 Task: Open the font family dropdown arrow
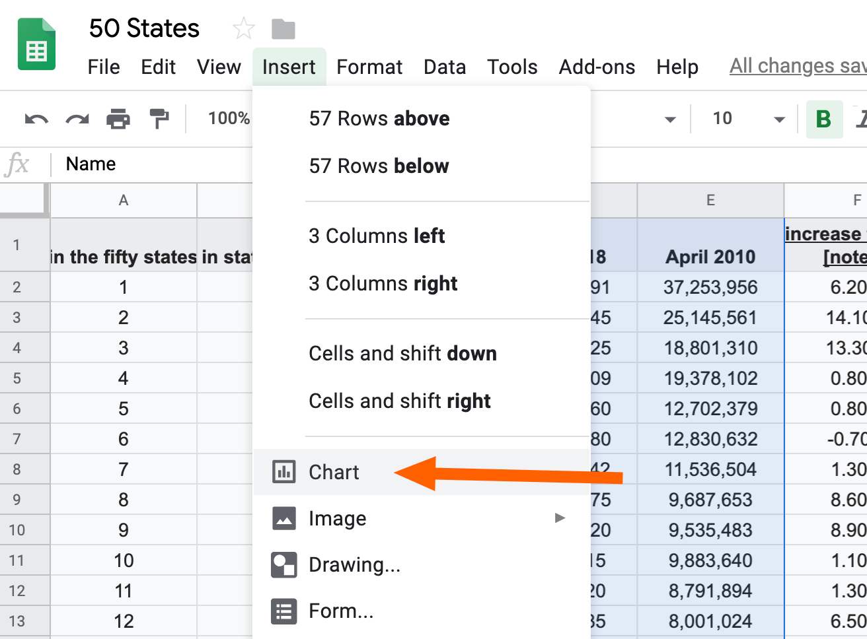pyautogui.click(x=670, y=119)
